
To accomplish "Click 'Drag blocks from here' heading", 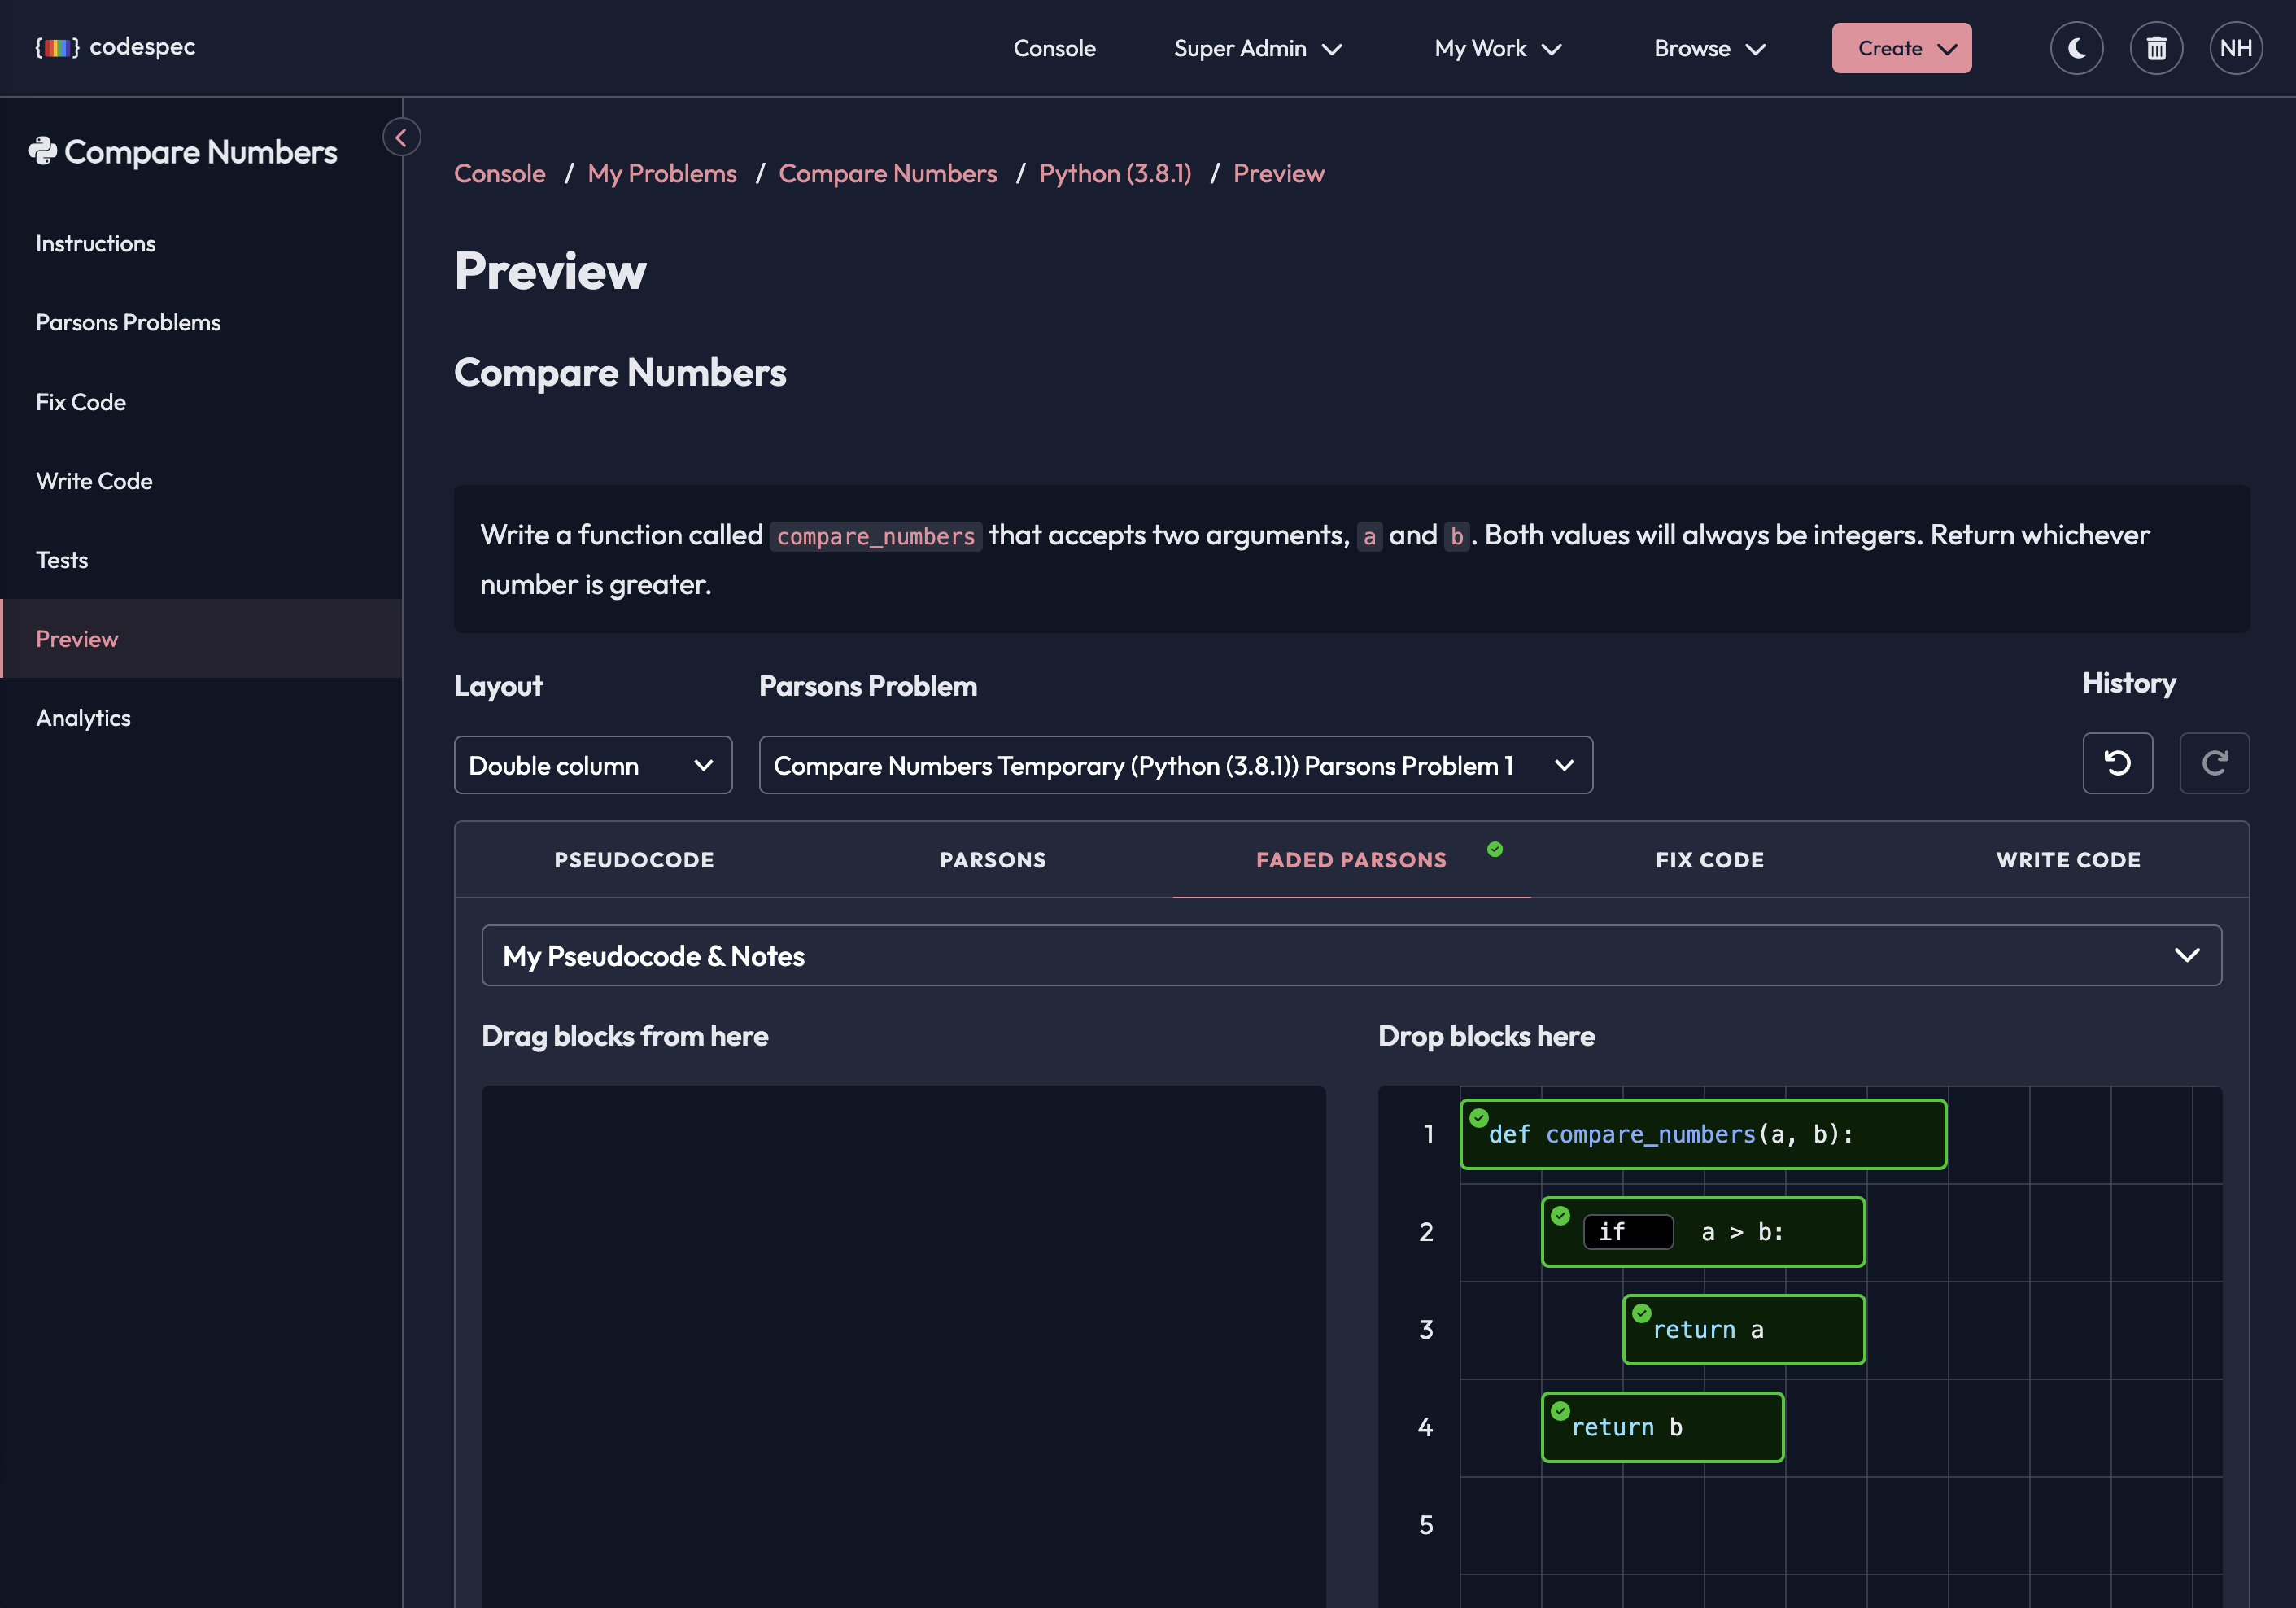I will (x=625, y=1036).
